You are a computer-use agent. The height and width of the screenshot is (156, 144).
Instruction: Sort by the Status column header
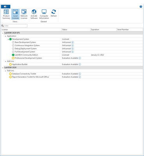[x=76, y=30]
